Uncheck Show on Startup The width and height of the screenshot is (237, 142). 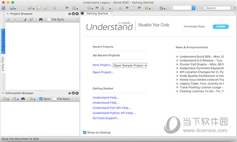pos(85,133)
